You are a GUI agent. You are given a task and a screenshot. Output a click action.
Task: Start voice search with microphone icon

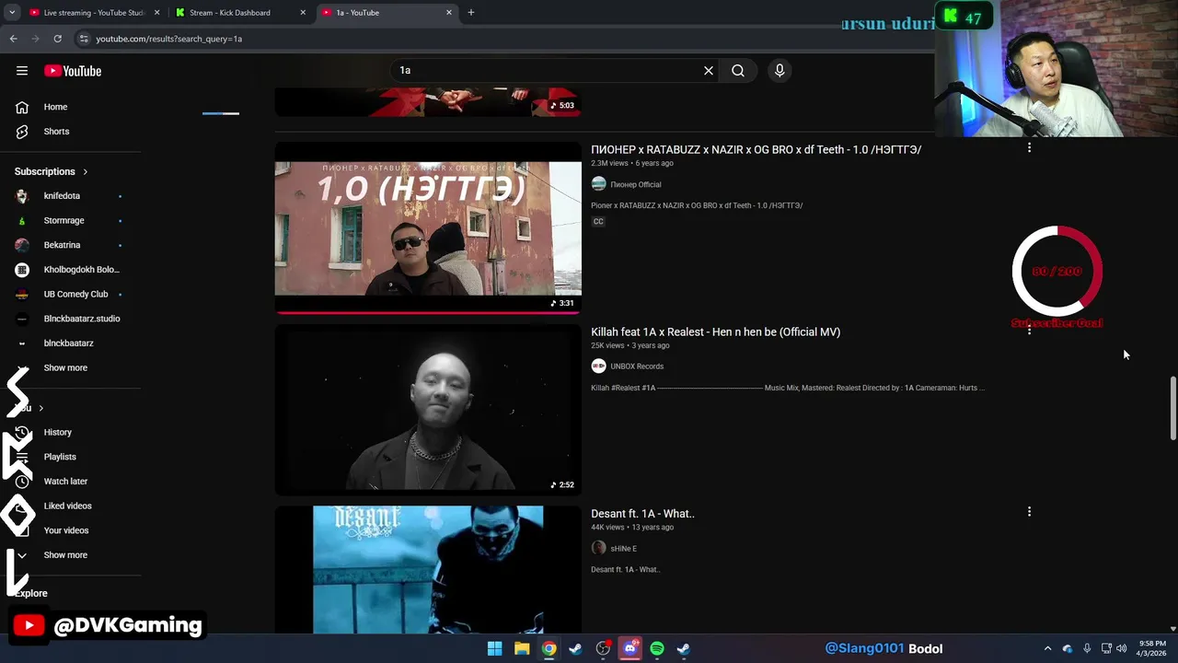click(x=780, y=70)
